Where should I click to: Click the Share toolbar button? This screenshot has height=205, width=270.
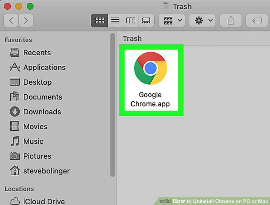(231, 20)
